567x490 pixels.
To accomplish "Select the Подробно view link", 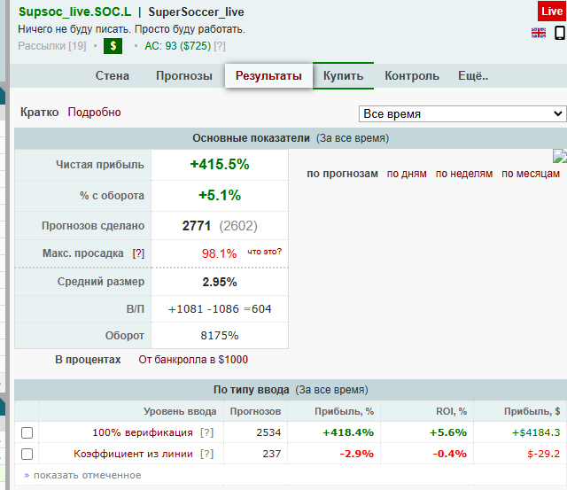I will [x=95, y=113].
